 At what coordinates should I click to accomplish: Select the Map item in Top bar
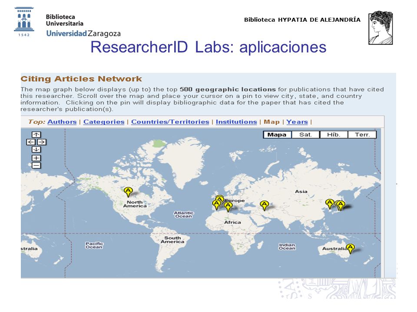[x=271, y=122]
